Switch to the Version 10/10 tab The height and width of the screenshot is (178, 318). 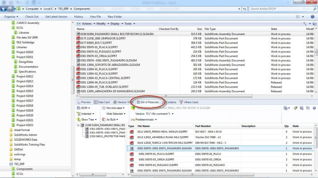tap(123, 102)
